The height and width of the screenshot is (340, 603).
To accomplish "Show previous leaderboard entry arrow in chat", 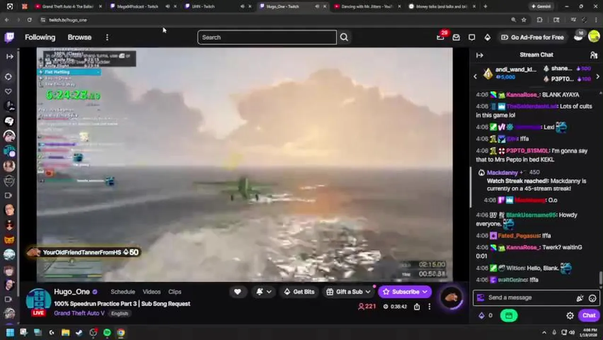I will [x=475, y=76].
